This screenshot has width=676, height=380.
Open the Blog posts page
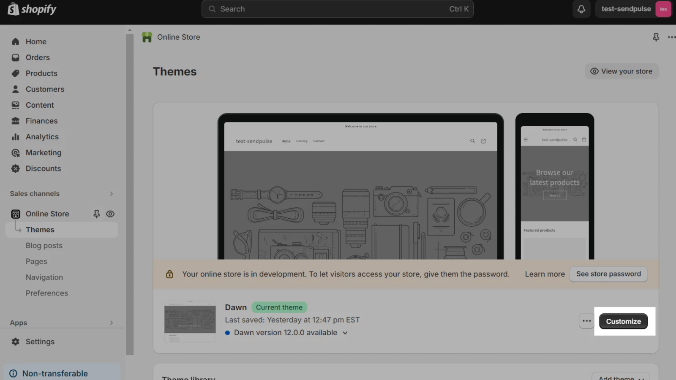tap(44, 246)
